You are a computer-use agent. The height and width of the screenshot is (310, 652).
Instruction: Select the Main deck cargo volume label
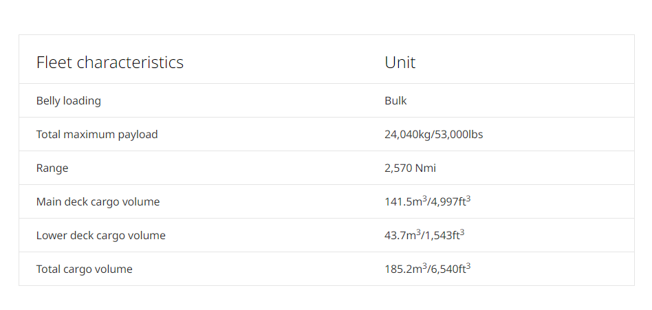tap(98, 201)
